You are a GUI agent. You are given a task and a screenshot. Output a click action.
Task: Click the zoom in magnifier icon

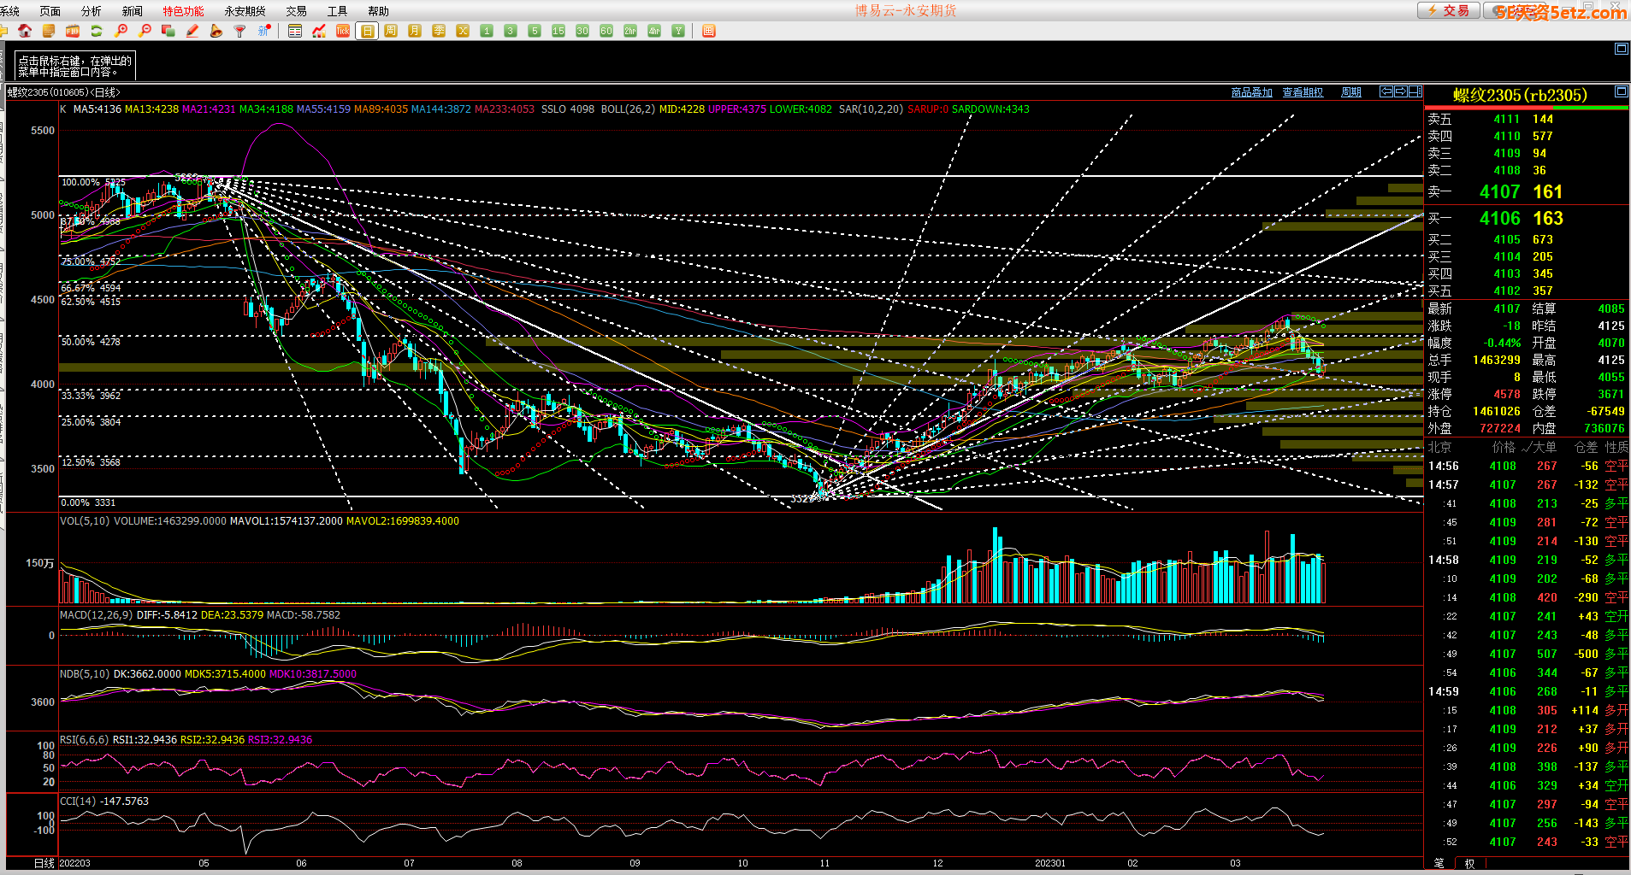(121, 31)
